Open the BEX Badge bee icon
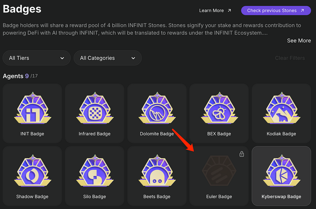This screenshot has width=316, height=209. (219, 108)
